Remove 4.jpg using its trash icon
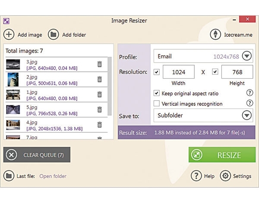Image resolution: width=259 pixels, height=203 pixels. point(100,125)
